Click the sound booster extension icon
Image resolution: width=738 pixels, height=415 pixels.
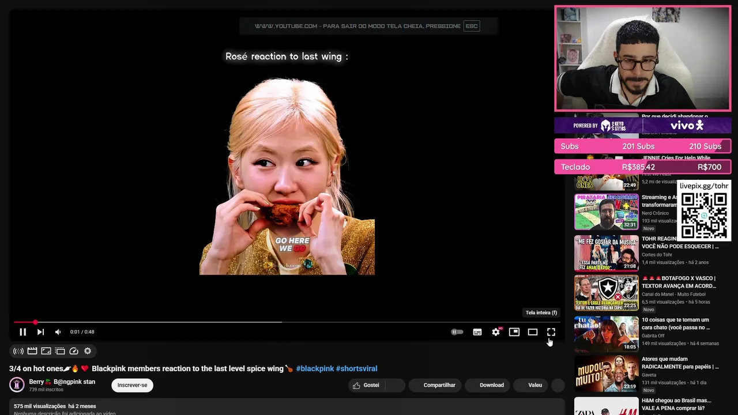(18, 351)
